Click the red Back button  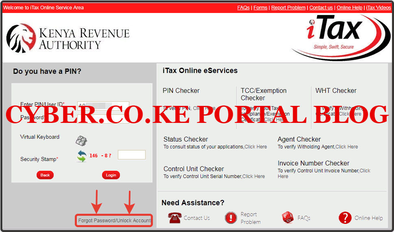pos(45,175)
